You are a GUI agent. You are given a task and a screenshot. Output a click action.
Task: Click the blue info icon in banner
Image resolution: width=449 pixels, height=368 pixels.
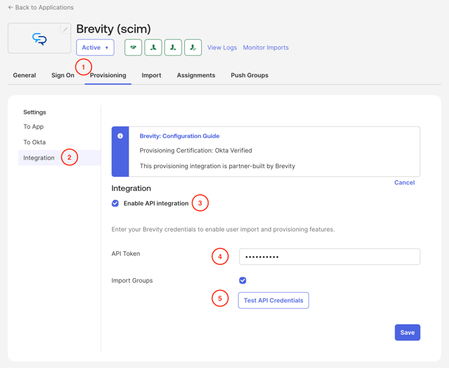pyautogui.click(x=121, y=136)
